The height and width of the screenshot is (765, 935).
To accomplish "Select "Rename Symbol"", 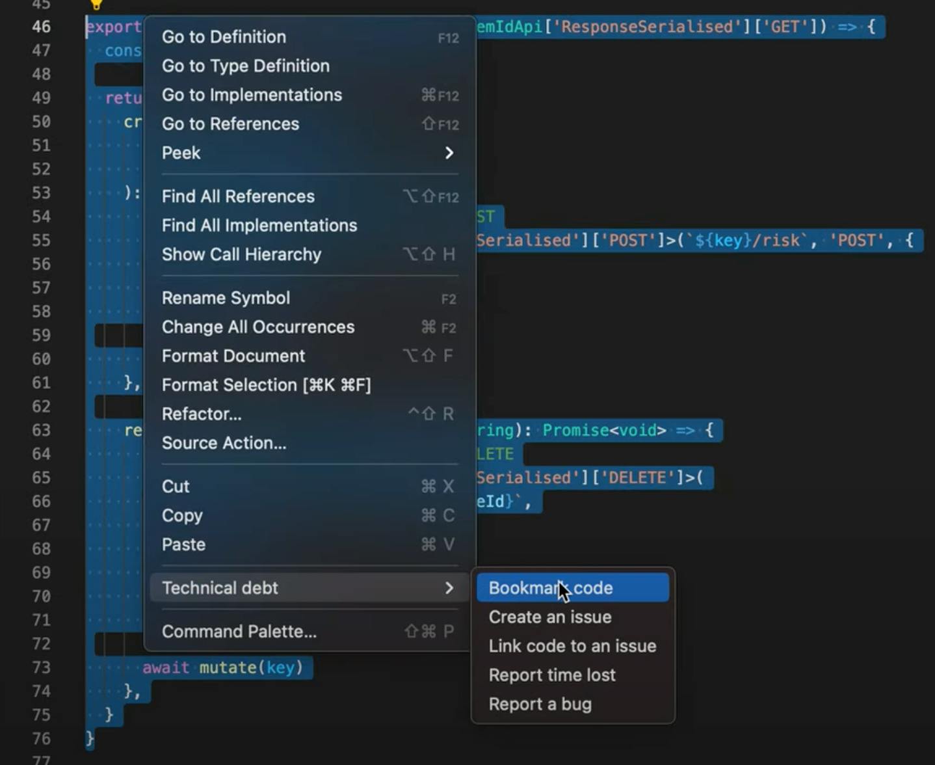I will click(x=226, y=297).
